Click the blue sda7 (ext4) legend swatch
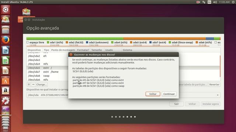 click(x=150, y=43)
